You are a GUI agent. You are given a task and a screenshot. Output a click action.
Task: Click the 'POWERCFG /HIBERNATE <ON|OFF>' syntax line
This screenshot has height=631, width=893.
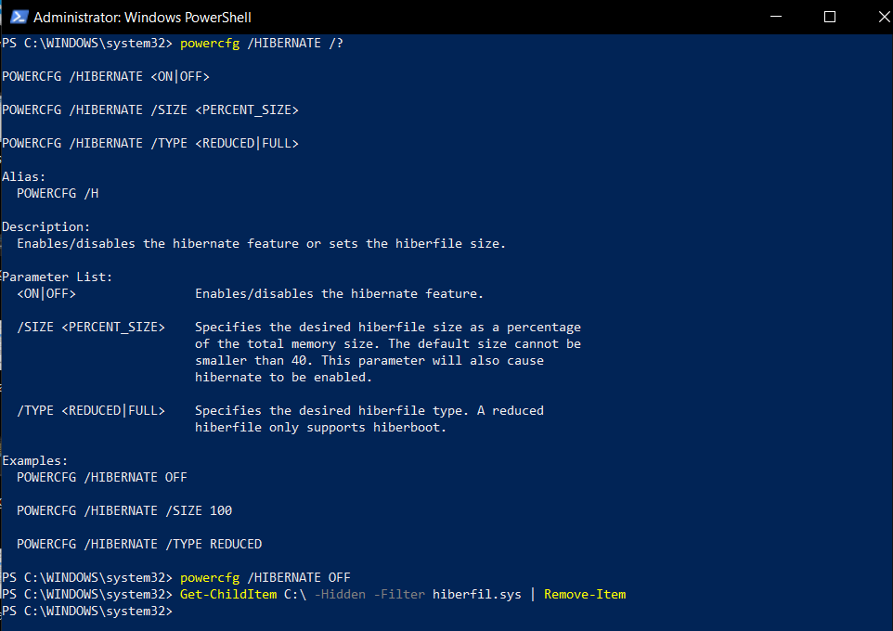106,77
